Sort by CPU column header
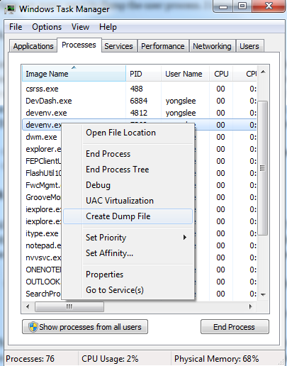Viewport: 287px width, 366px height. (x=221, y=74)
